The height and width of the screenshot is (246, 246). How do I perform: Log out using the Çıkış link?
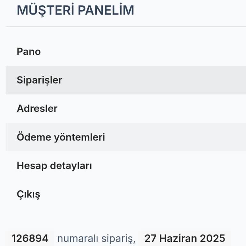coord(29,194)
